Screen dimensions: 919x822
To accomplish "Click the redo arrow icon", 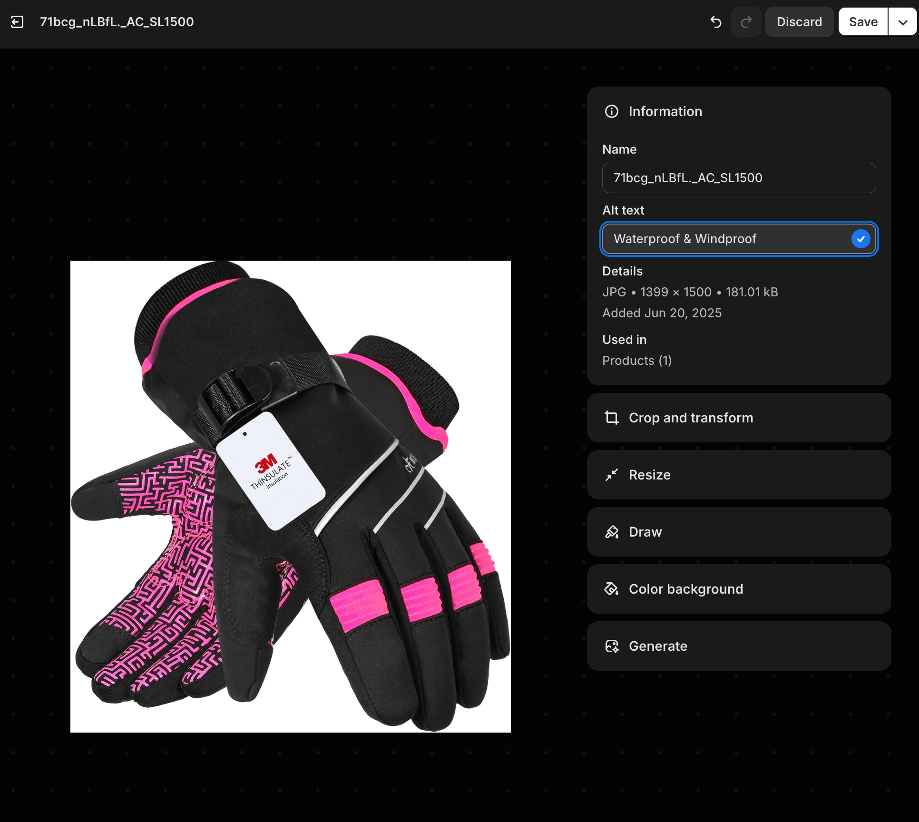I will (x=746, y=22).
